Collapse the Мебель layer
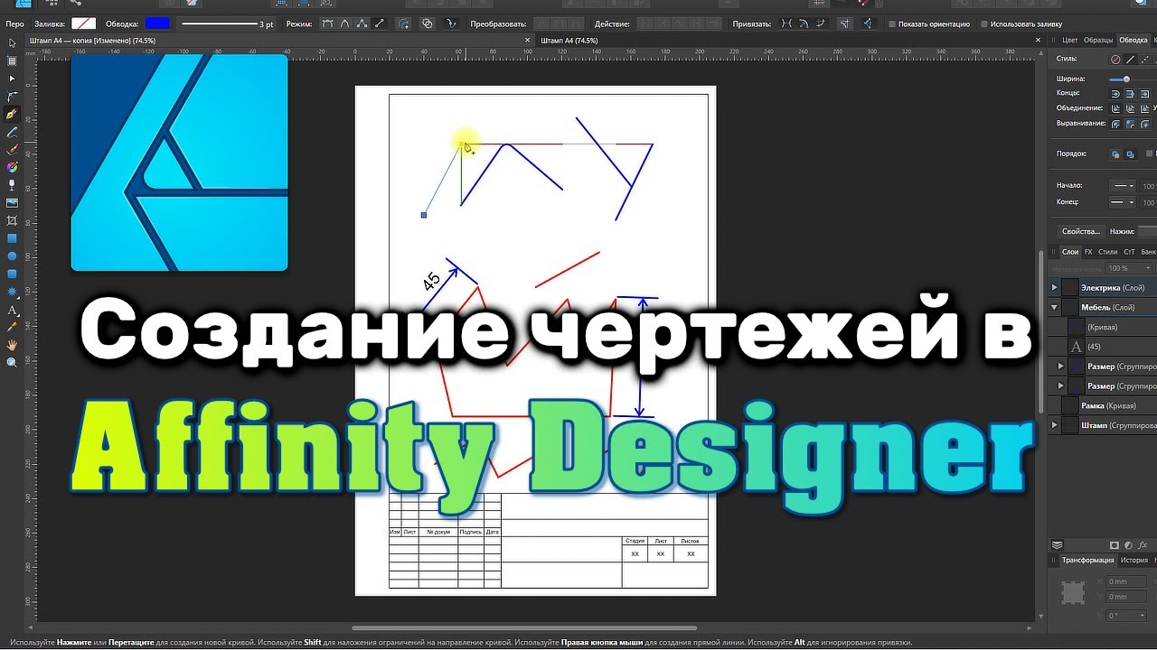The image size is (1157, 650). 1054,307
